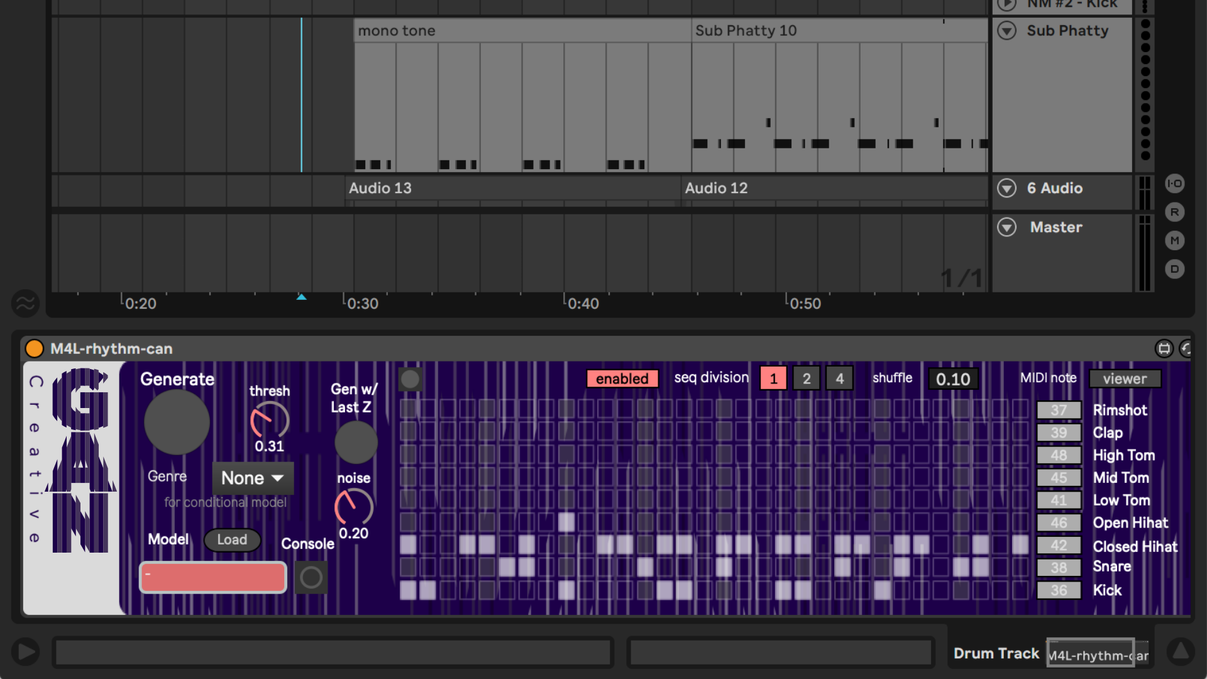The width and height of the screenshot is (1207, 679).
Task: Click the 1/1 zoom indicator in Master track
Action: coord(961,278)
